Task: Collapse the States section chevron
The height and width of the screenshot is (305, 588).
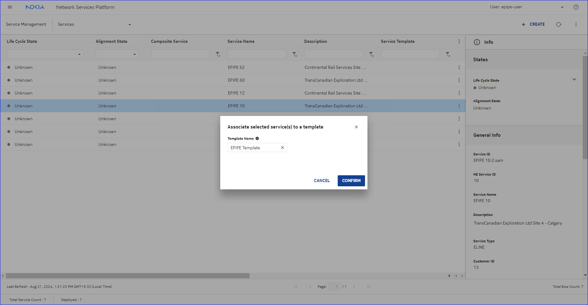Action: (574, 80)
